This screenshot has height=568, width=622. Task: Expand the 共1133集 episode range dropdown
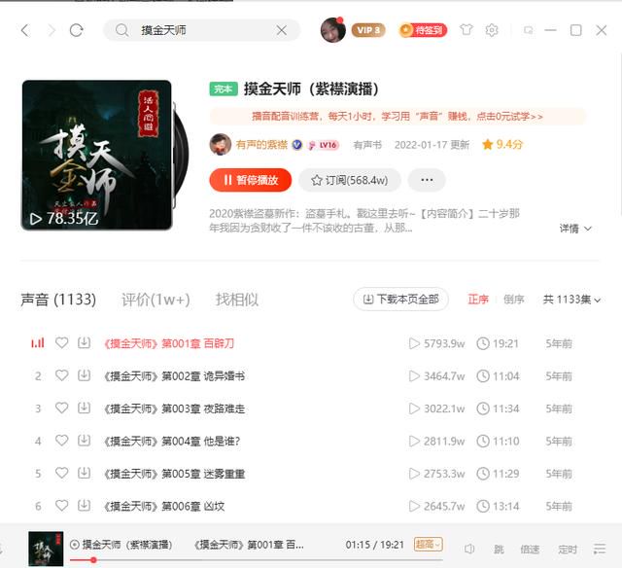(571, 300)
